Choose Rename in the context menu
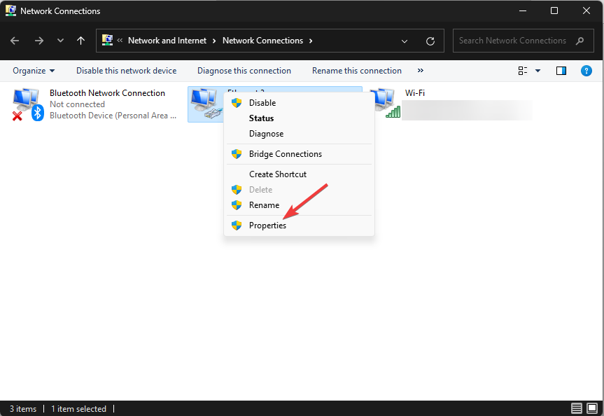This screenshot has width=604, height=416. (299, 205)
